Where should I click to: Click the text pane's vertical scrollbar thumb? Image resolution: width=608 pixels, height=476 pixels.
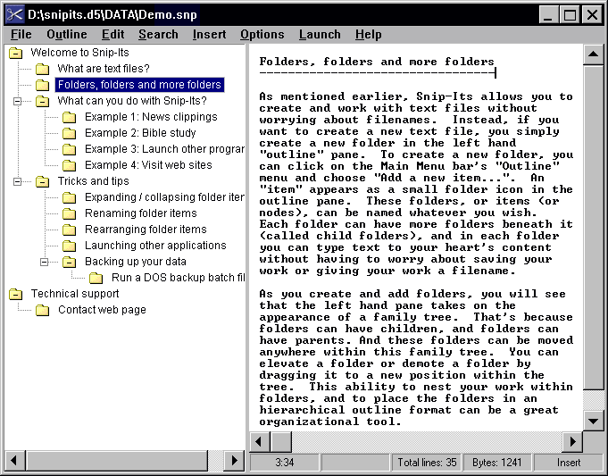click(593, 228)
